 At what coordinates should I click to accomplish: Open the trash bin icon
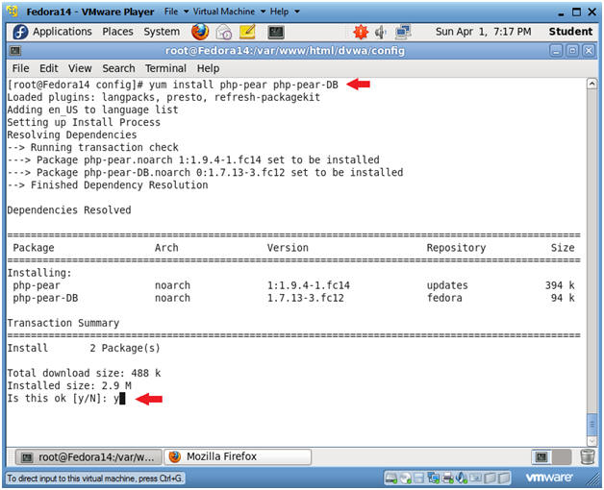587,457
